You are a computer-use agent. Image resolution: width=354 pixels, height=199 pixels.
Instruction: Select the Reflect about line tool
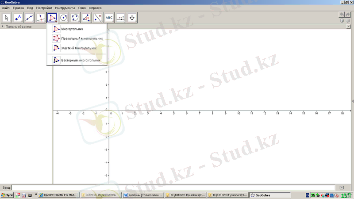pyautogui.click(x=98, y=18)
